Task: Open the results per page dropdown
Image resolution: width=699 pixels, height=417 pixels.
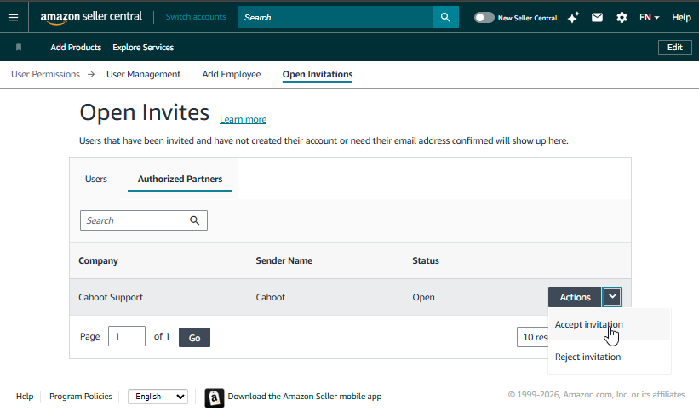Action: [x=533, y=337]
